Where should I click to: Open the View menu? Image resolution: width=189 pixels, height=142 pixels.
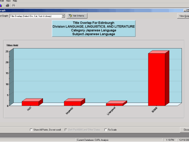pyautogui.click(x=8, y=1)
